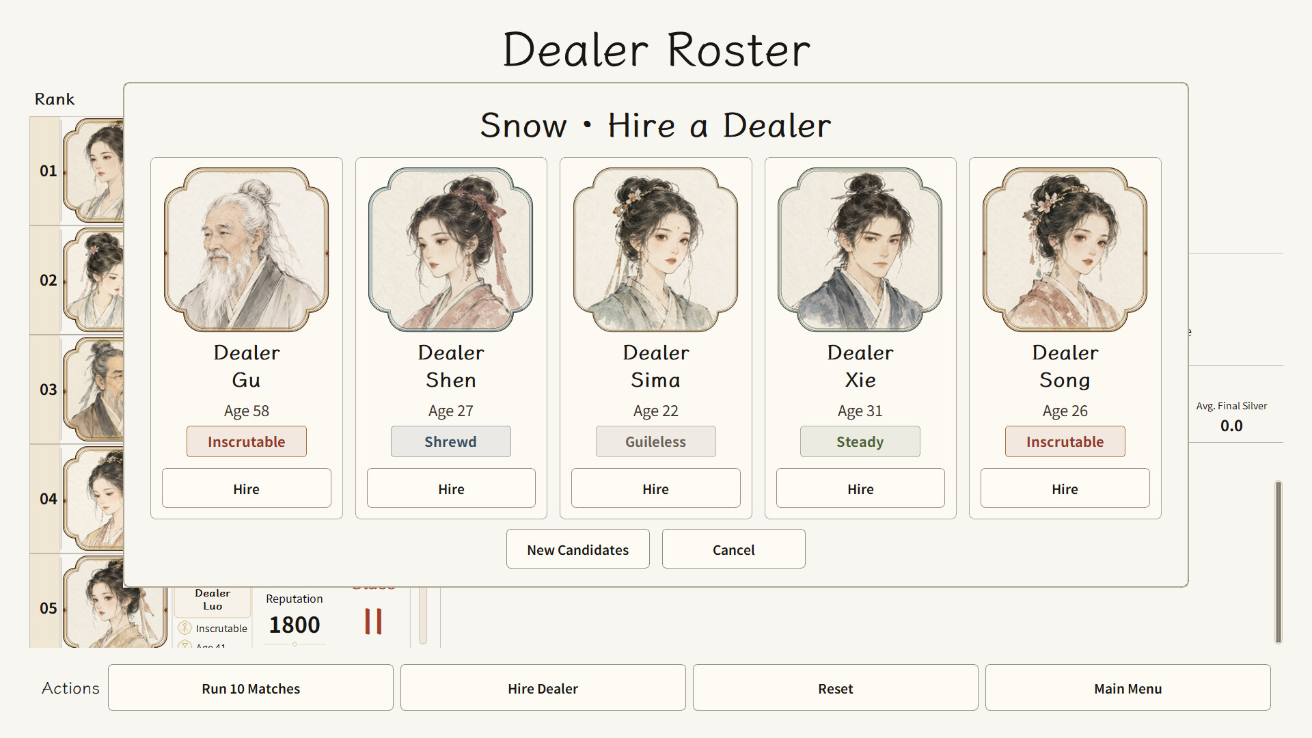Click Reputation value 1800
1312x738 pixels.
(x=295, y=625)
